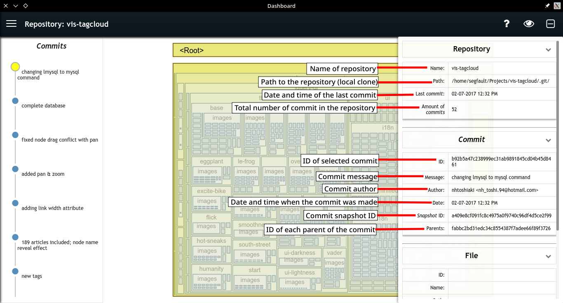Screen dimensions: 563x303
Task: Click the 'Commits' sidebar header
Action: coord(51,46)
